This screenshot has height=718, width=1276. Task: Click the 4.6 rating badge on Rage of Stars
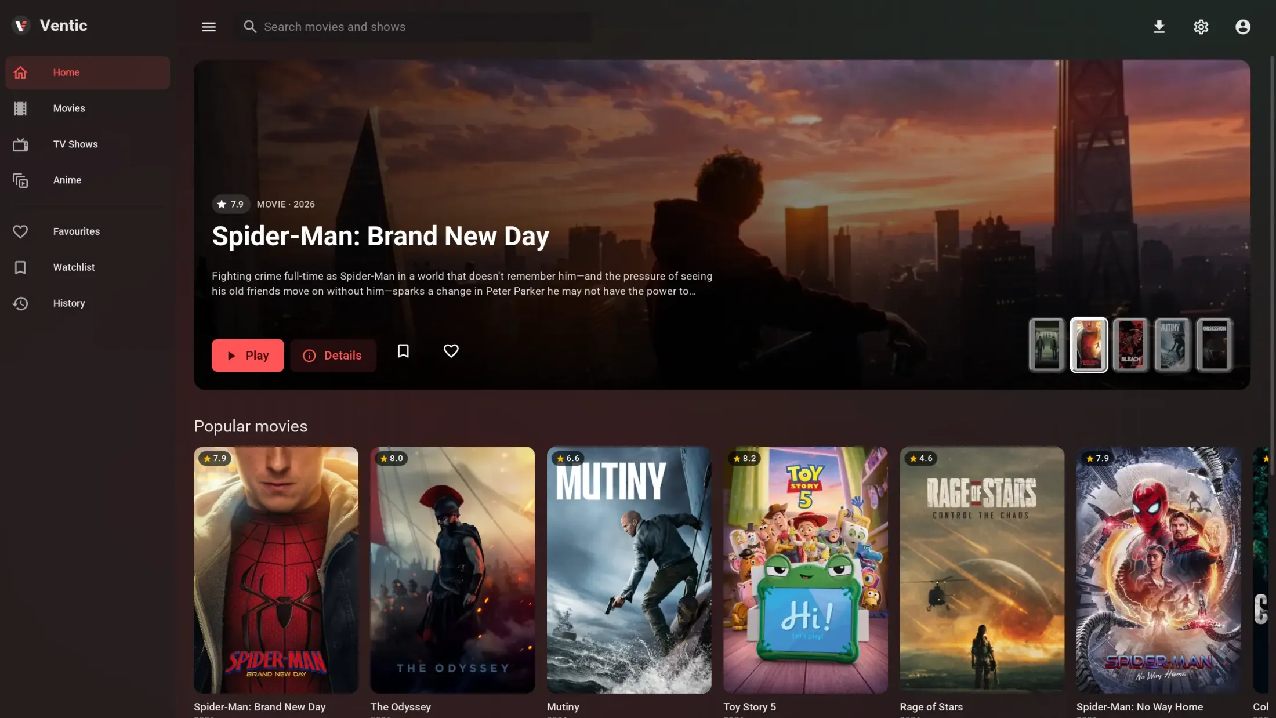[921, 458]
